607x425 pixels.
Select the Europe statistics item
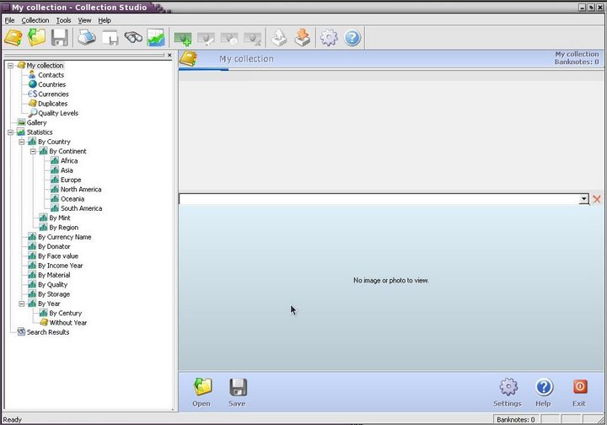(x=71, y=180)
